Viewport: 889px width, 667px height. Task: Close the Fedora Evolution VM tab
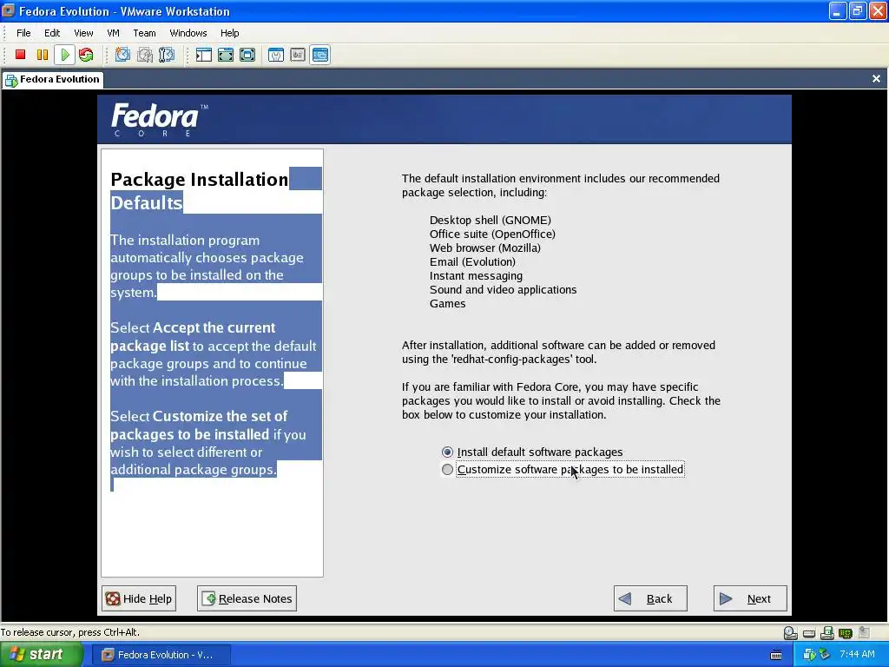click(x=876, y=79)
